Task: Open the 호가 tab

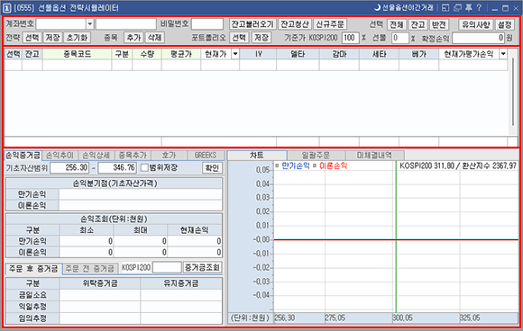Action: (x=169, y=156)
